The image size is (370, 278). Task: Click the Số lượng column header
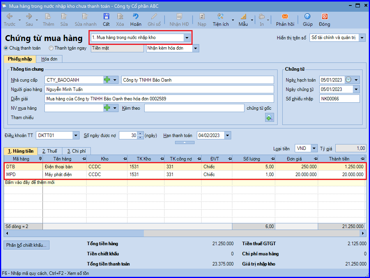[x=253, y=159]
